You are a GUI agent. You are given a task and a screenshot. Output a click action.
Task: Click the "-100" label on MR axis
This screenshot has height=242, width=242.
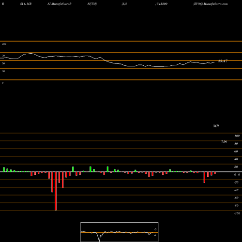(237, 213)
